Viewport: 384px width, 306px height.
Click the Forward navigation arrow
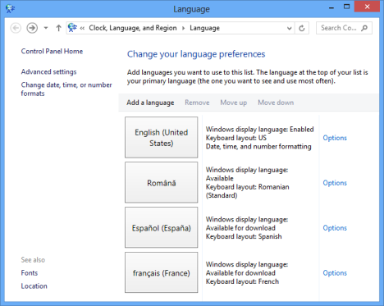coord(32,28)
